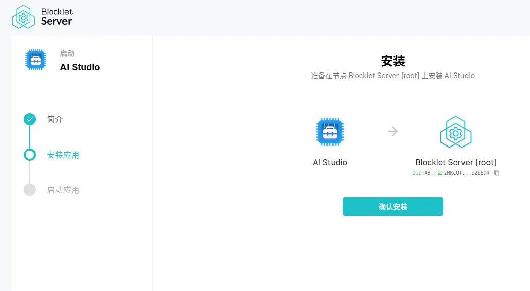Confirm installation with the 确认安装 button
Screen dimensions: 530x291
click(x=393, y=206)
